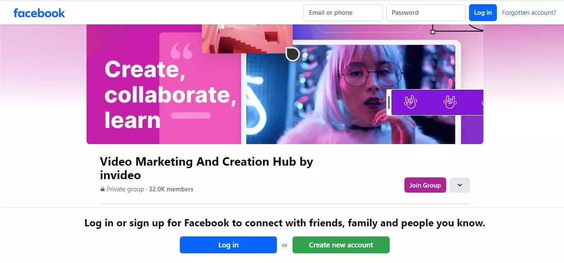Click the 32.0K members text
Screen dimensions: 564x263
[171, 189]
